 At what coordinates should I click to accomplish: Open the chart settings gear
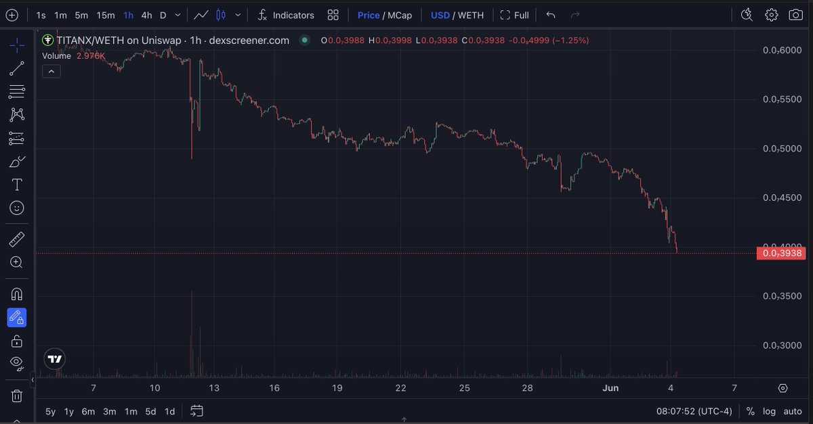pyautogui.click(x=771, y=15)
